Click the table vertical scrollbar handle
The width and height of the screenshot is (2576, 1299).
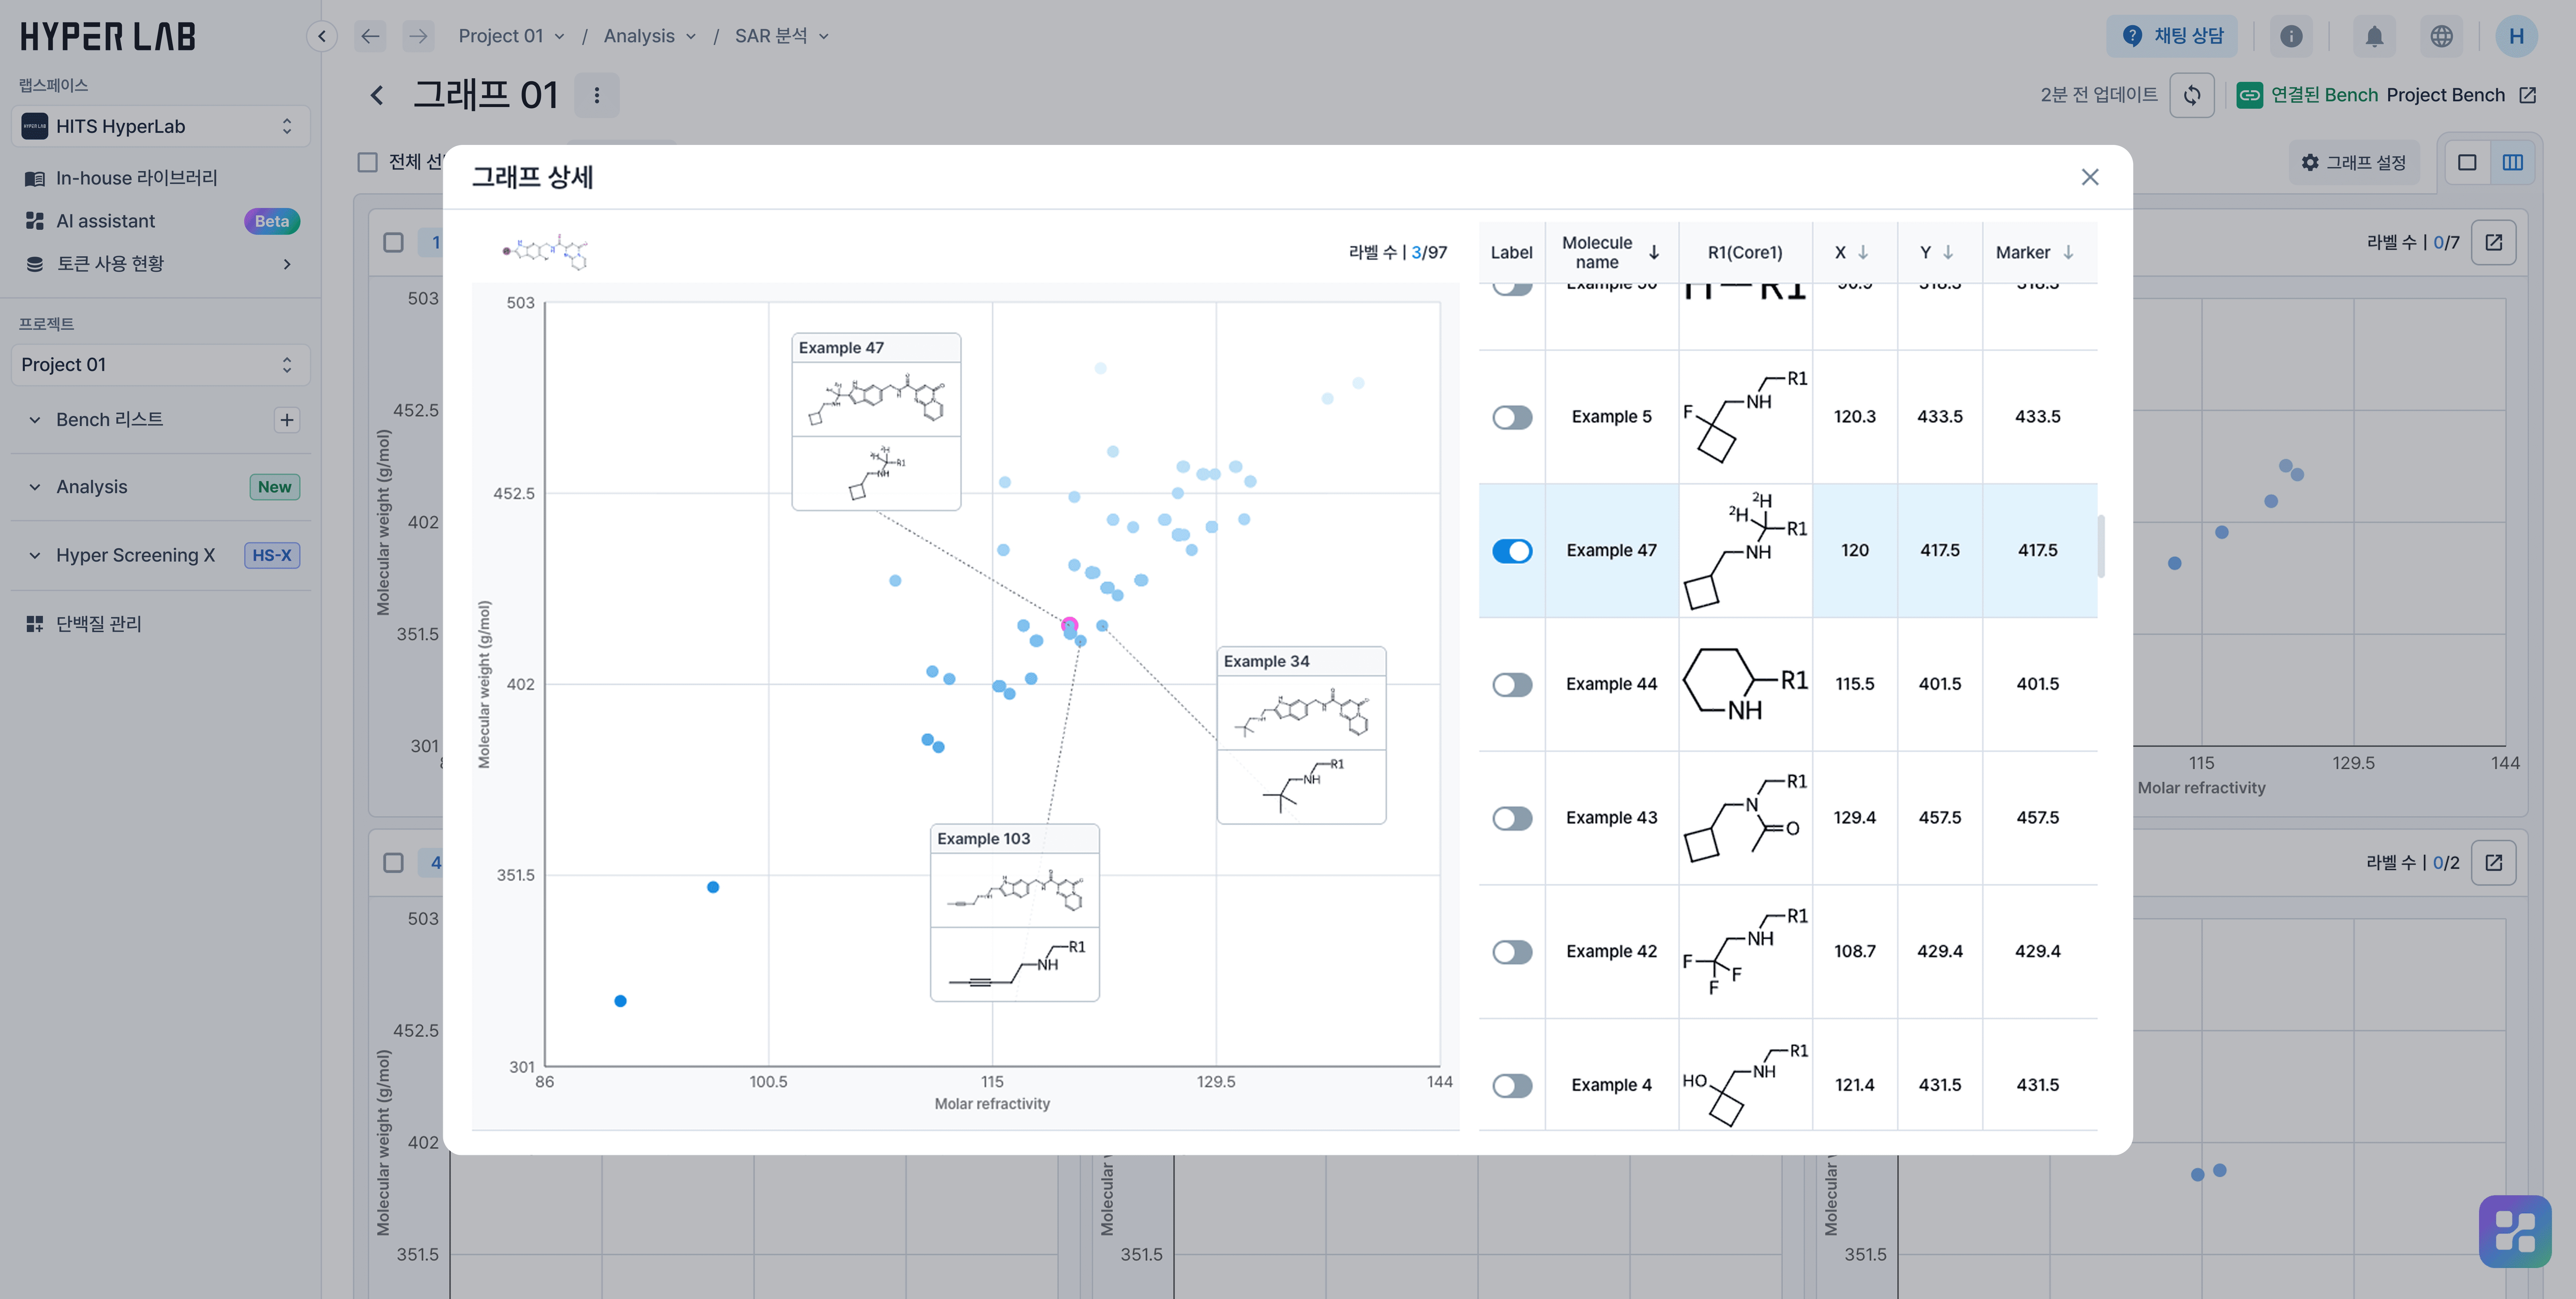point(2101,546)
